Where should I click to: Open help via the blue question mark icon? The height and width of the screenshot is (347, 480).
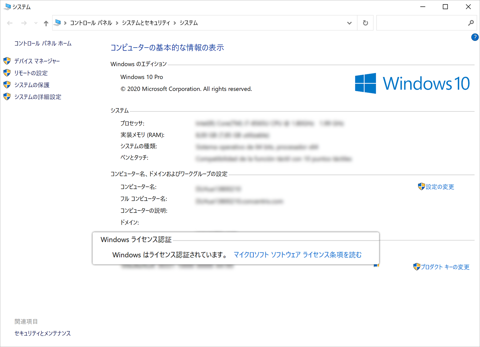coord(475,37)
